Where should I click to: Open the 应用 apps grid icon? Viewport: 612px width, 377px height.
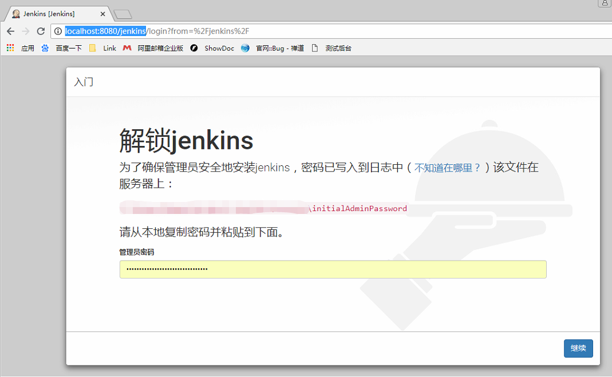[x=10, y=48]
